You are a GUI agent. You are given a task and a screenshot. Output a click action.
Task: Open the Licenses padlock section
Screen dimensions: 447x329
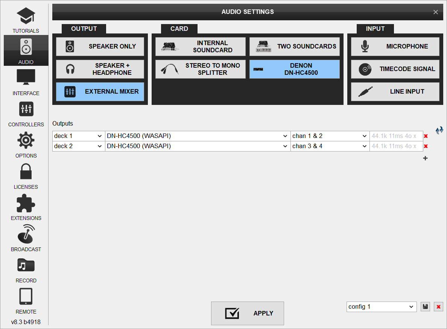[26, 176]
